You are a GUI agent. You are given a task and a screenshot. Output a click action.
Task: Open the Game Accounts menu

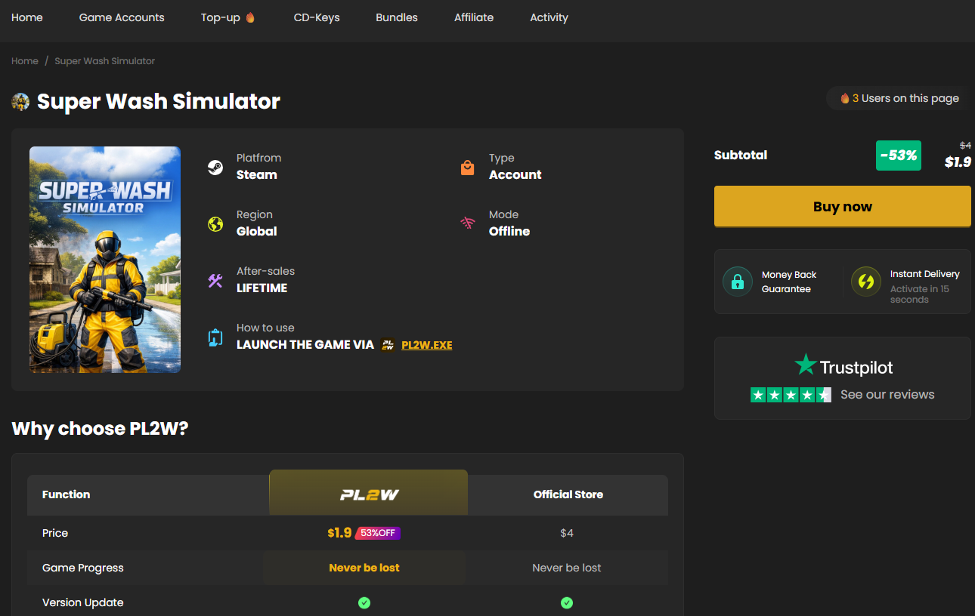click(122, 17)
